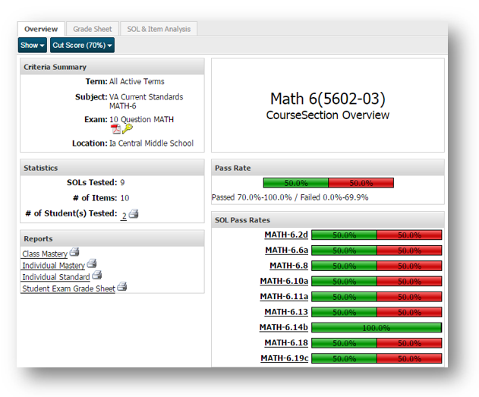Open the MATH-6.6a standard link
This screenshot has height=397, width=479.
[x=286, y=250]
